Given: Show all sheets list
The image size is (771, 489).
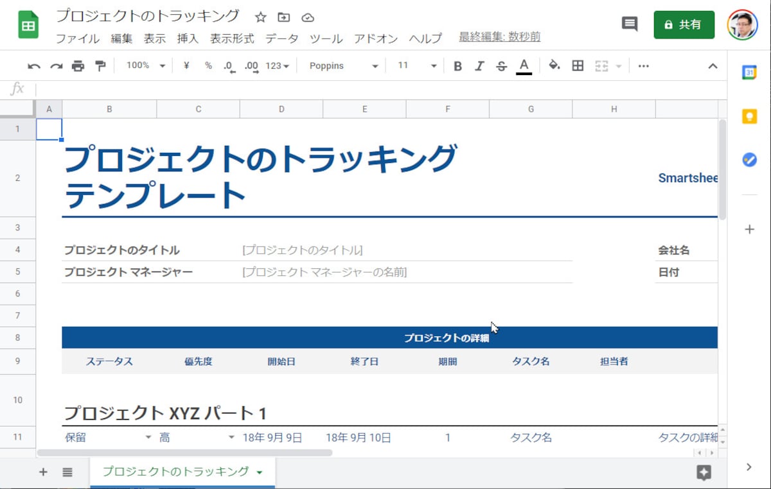Looking at the screenshot, I should point(67,472).
